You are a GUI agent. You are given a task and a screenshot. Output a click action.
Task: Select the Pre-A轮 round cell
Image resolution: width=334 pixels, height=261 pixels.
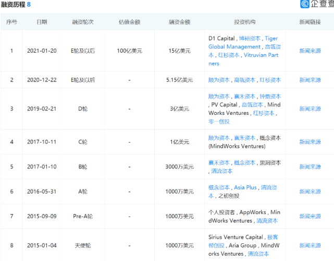pos(83,216)
